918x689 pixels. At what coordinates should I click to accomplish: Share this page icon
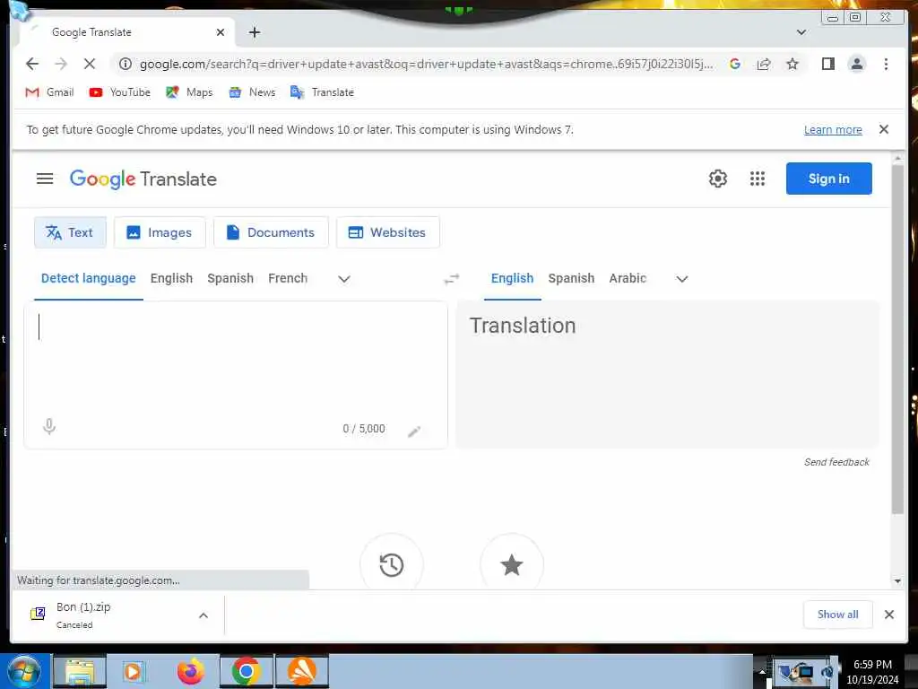[x=764, y=64]
